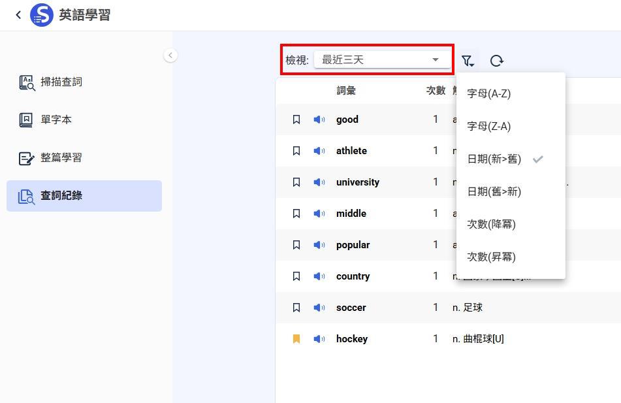Click the word athlete
This screenshot has width=621, height=403.
click(x=351, y=151)
